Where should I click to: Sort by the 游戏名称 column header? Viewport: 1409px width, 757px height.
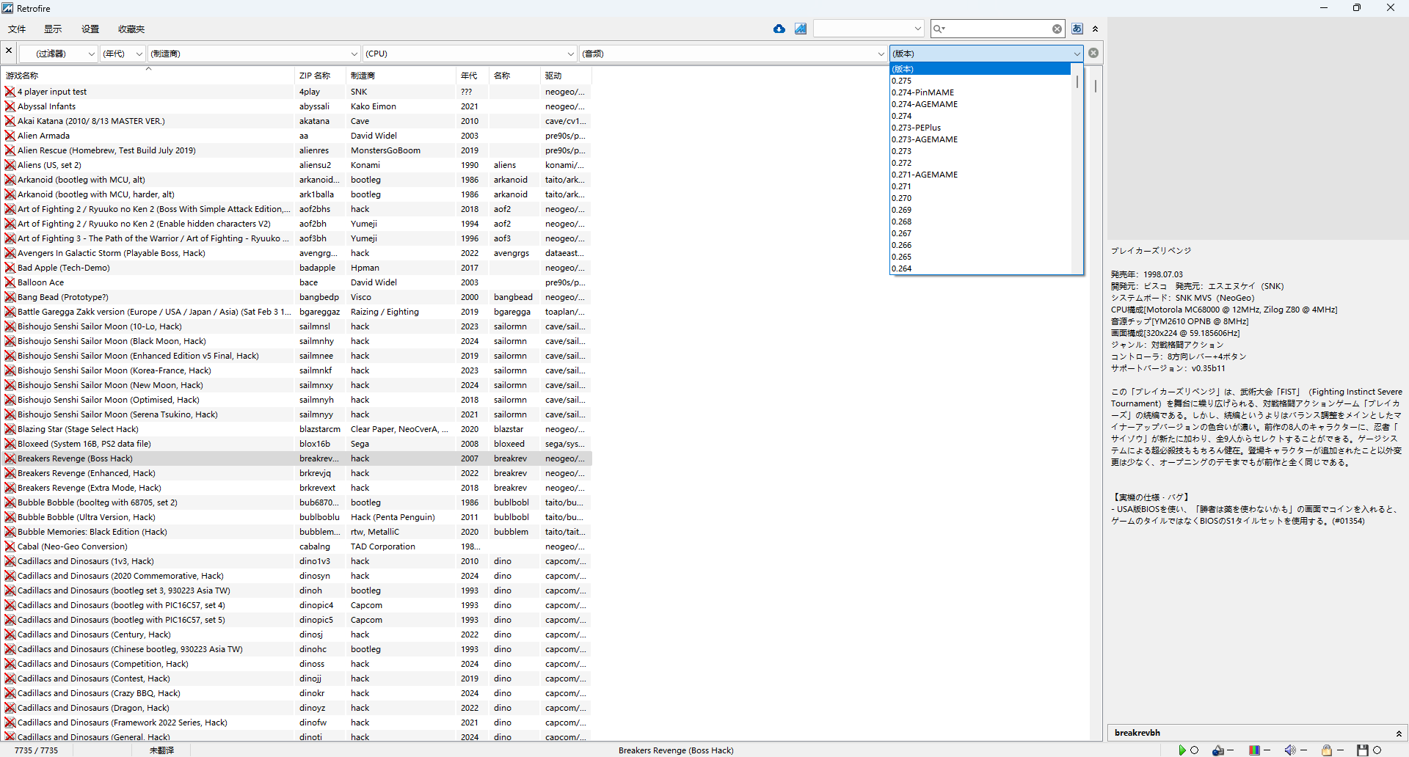click(x=148, y=76)
